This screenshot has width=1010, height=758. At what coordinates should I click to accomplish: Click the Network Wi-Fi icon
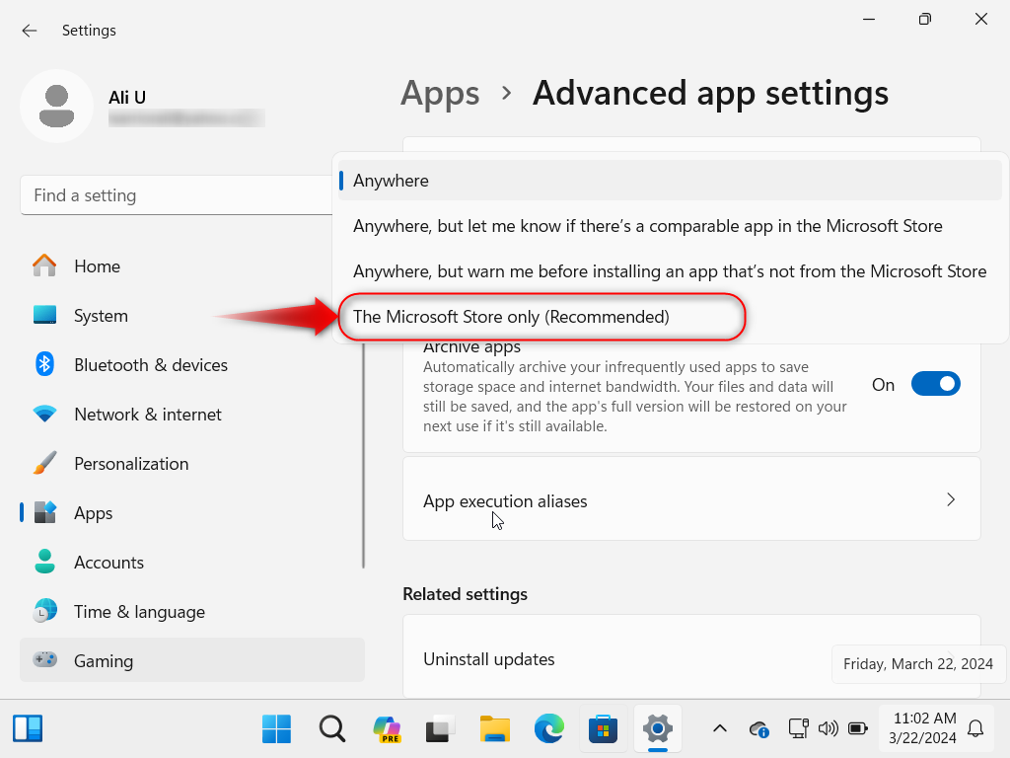coord(44,414)
